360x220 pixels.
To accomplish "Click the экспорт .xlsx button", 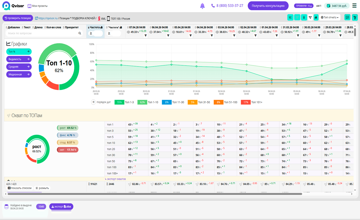I will pos(61,207).
